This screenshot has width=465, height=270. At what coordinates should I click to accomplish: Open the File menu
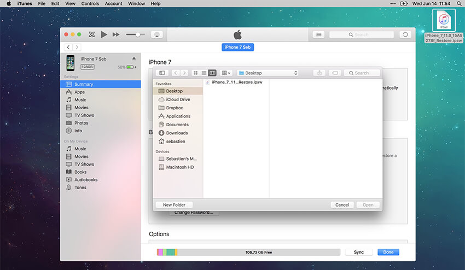[42, 4]
